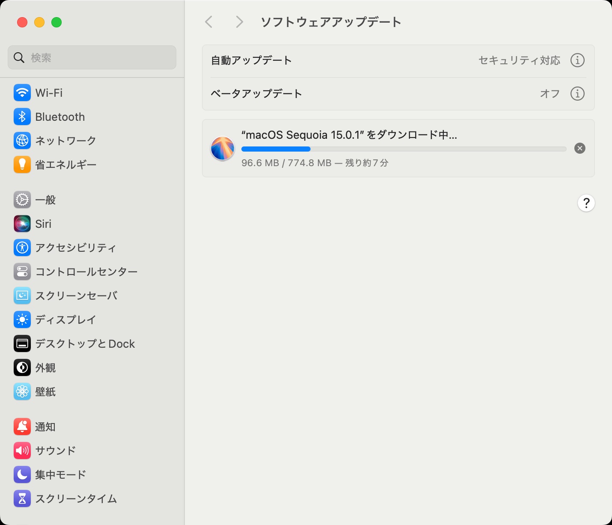This screenshot has width=612, height=525.
Task: Open ディスプレイ sun icon
Action: 22,319
